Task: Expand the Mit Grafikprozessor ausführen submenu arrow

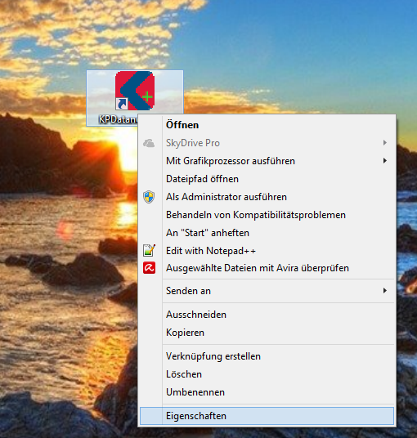Action: (x=385, y=161)
